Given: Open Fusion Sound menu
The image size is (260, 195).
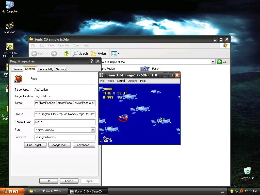Looking at the screenshot, I should [x=121, y=81].
